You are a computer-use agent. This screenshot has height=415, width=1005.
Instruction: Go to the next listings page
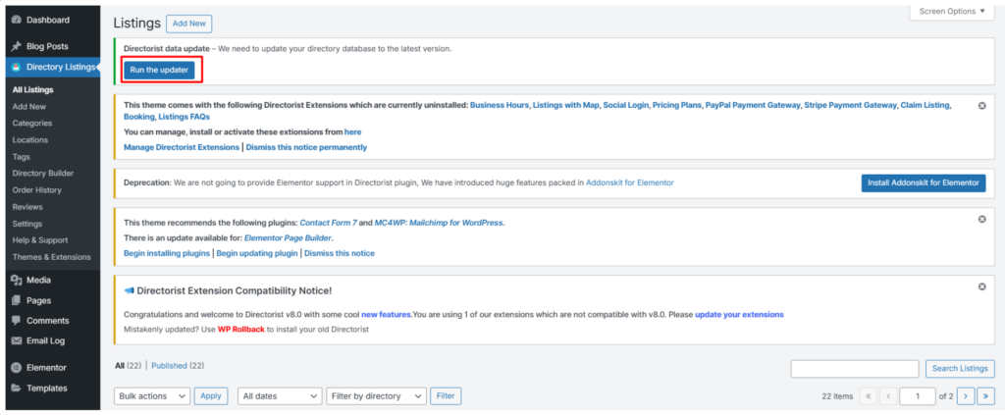coord(965,396)
